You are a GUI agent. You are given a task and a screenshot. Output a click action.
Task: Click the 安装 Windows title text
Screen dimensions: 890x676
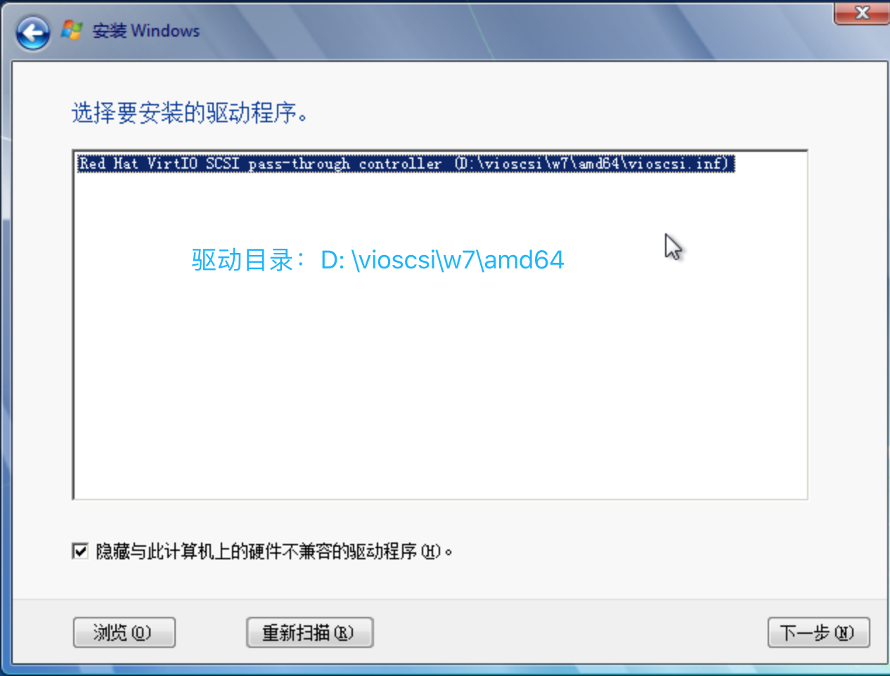coord(146,31)
